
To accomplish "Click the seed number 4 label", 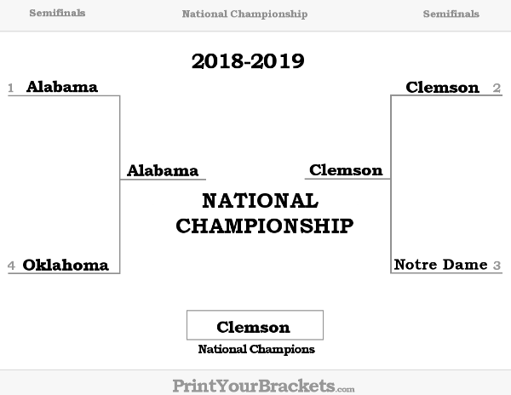I will [x=11, y=266].
